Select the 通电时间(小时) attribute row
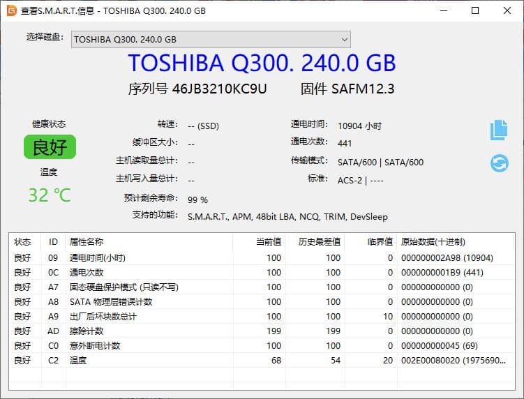Screen dimensions: 524x399 (262, 258)
